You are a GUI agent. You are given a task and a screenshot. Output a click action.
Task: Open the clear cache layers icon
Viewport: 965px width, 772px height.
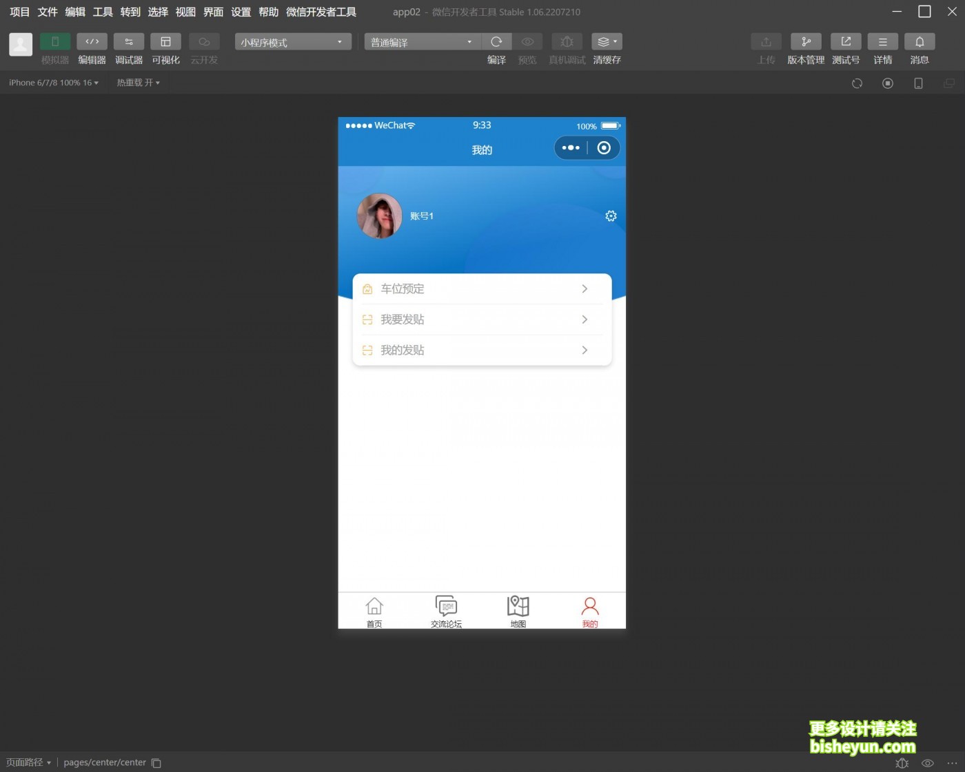(x=607, y=42)
